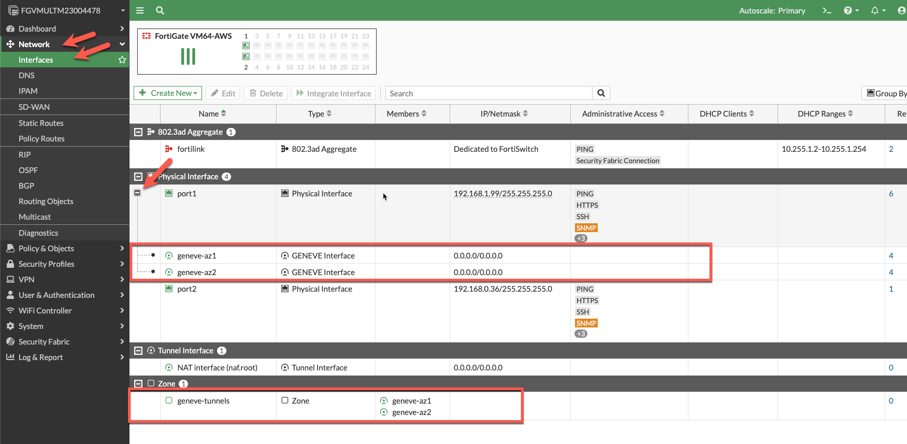The image size is (907, 444).
Task: Open fortilink reference count 2 link
Action: coord(891,149)
